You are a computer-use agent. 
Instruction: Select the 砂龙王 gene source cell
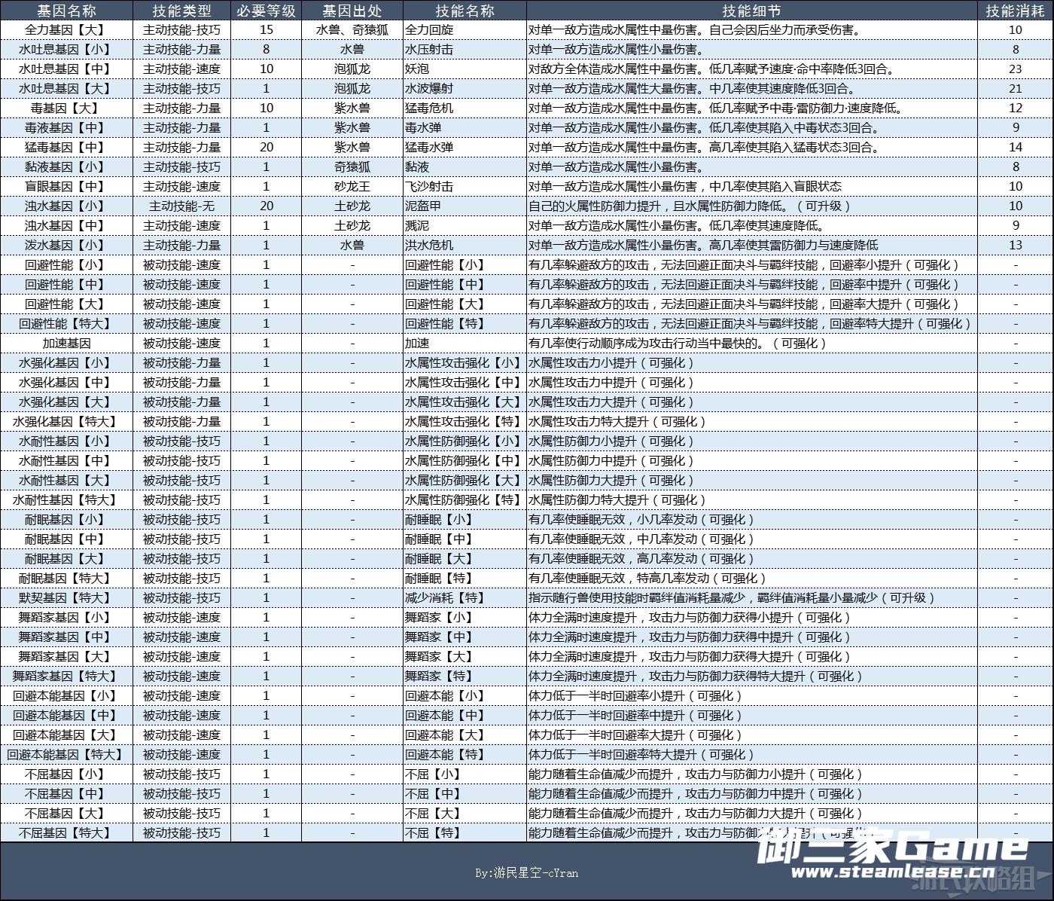tap(352, 187)
